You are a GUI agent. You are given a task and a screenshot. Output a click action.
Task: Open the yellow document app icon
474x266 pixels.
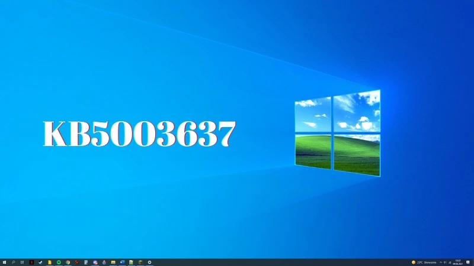coord(50,262)
